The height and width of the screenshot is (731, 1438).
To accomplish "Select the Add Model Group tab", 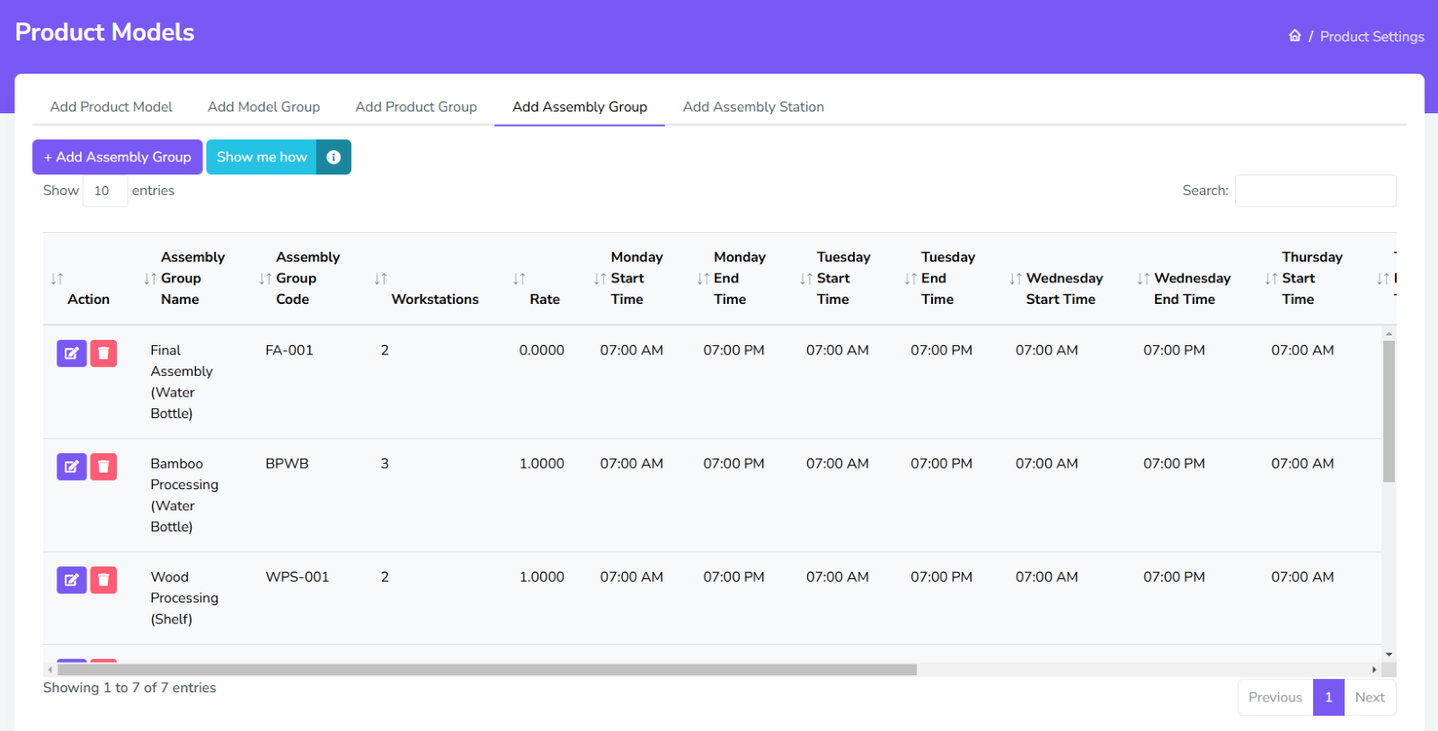I will pos(263,107).
